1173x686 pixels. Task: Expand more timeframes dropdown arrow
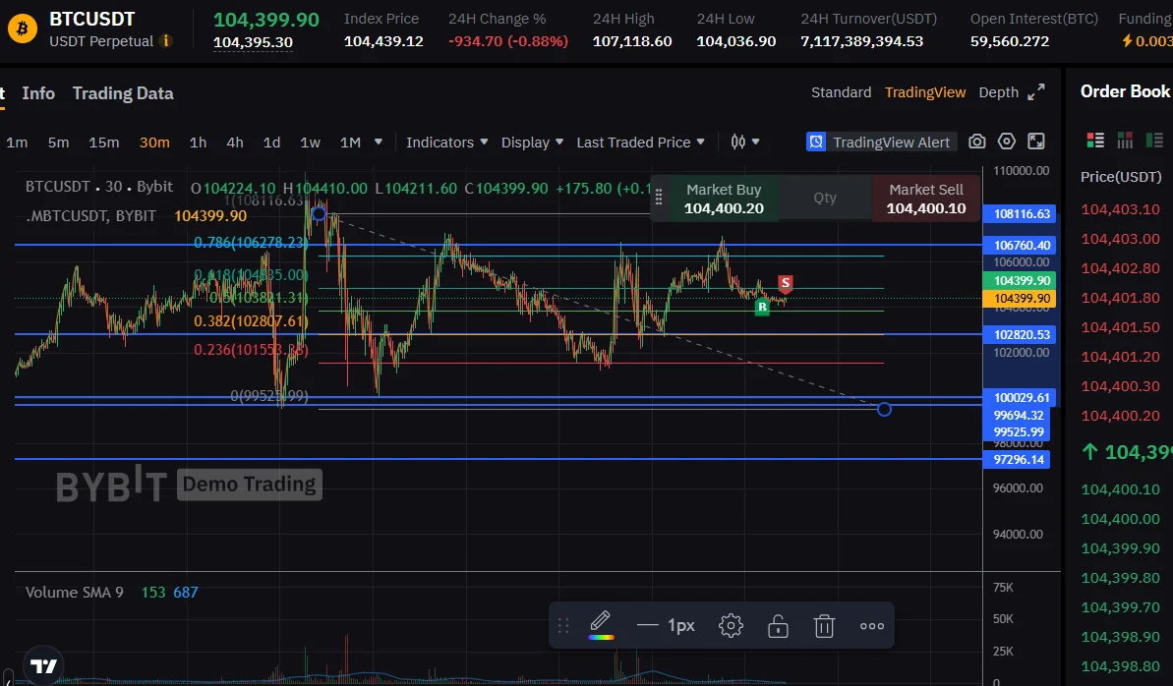click(x=379, y=142)
